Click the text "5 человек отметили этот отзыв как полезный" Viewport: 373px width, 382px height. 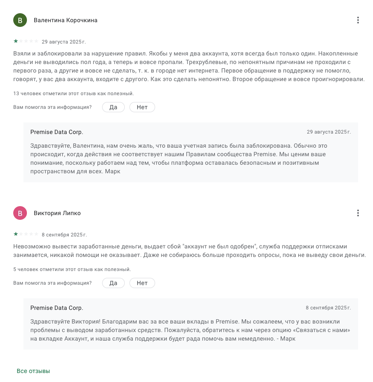72,269
